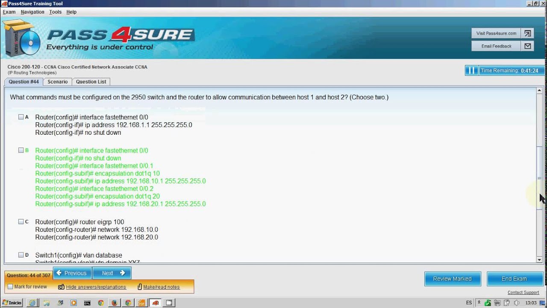
Task: Open the Exam menu
Action: tap(9, 12)
